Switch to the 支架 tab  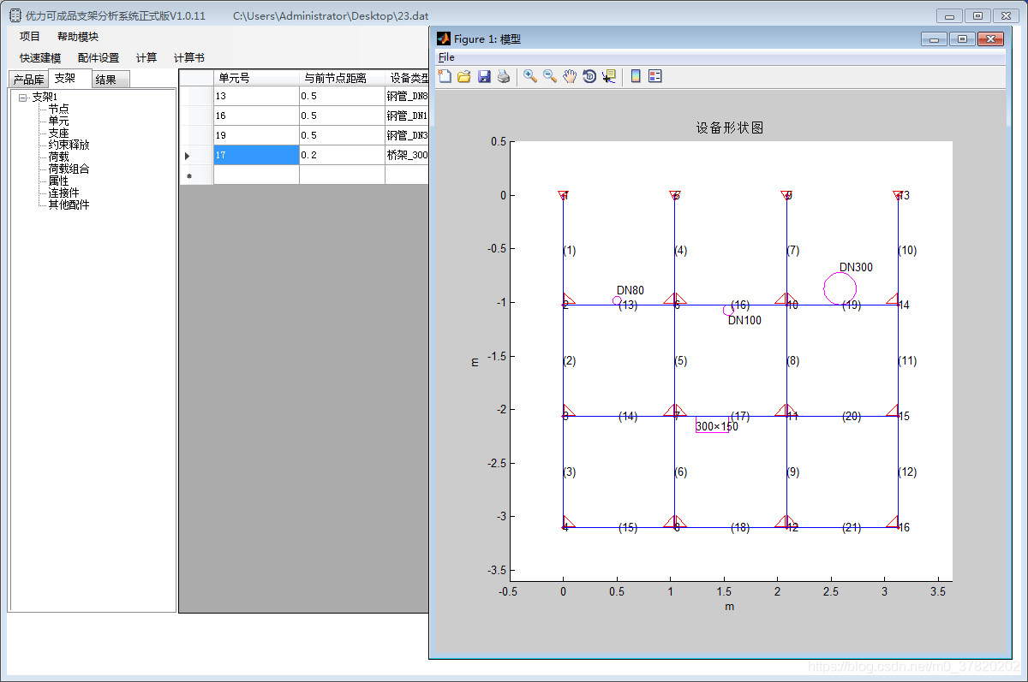pos(69,79)
